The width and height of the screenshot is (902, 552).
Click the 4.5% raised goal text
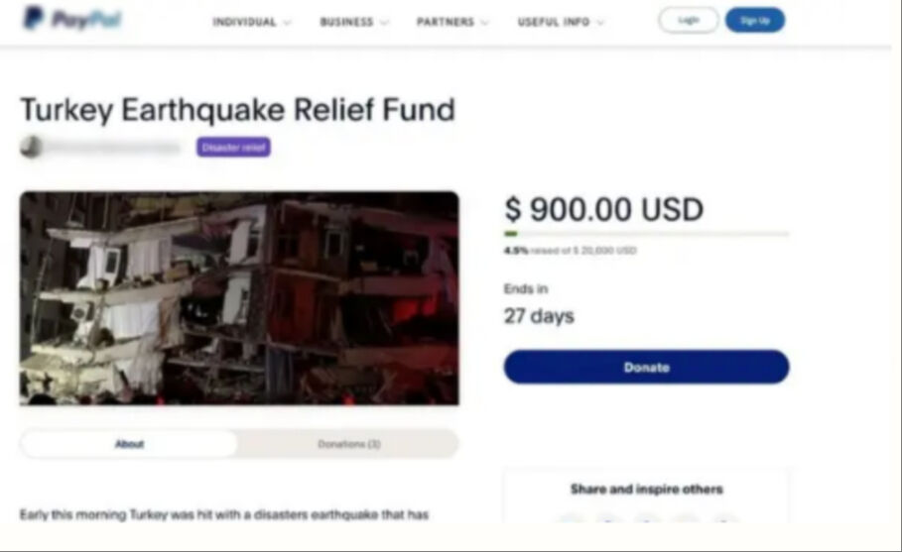click(571, 251)
